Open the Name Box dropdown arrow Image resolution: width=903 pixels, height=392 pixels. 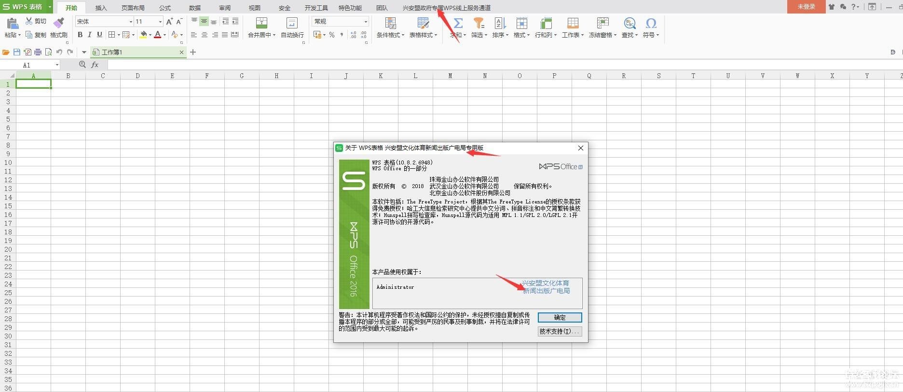(x=57, y=65)
